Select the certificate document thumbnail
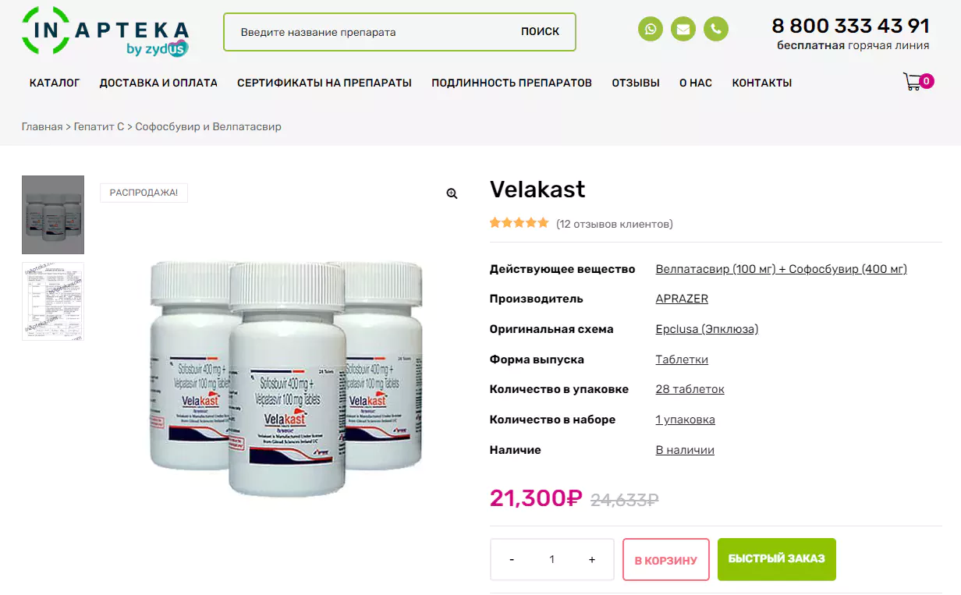961x595 pixels. tap(53, 302)
